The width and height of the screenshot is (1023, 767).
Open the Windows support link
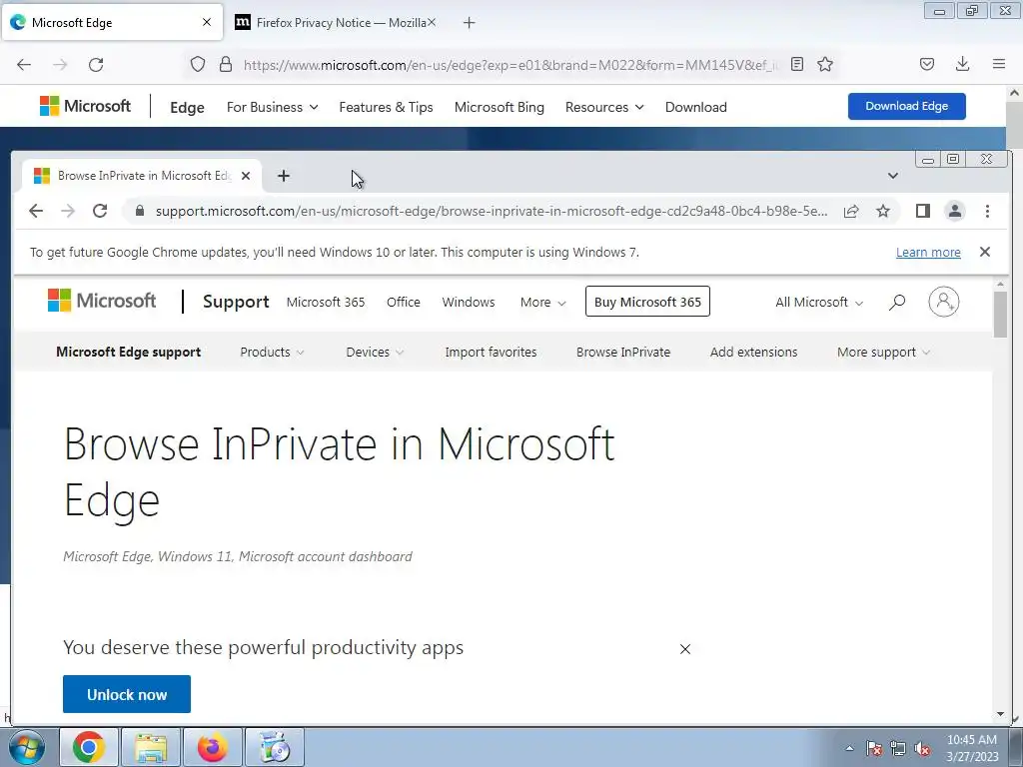coord(469,302)
